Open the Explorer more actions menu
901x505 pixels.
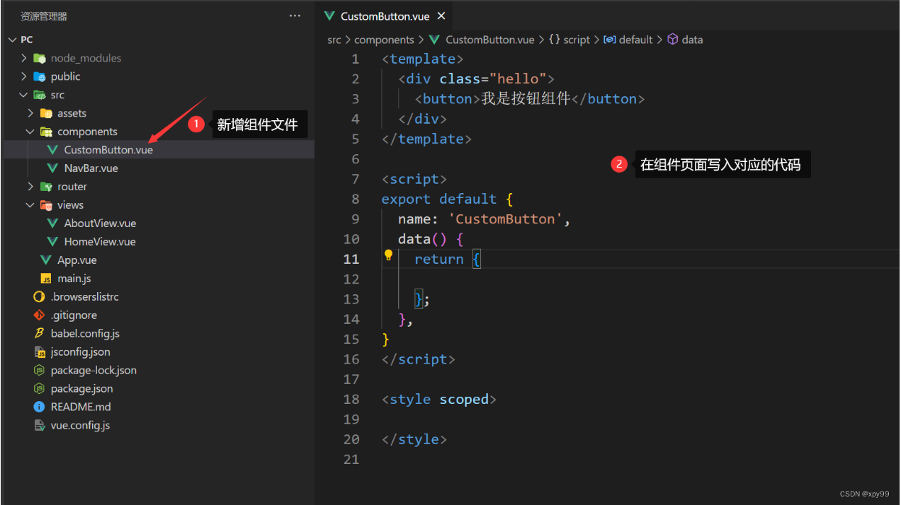click(x=294, y=15)
